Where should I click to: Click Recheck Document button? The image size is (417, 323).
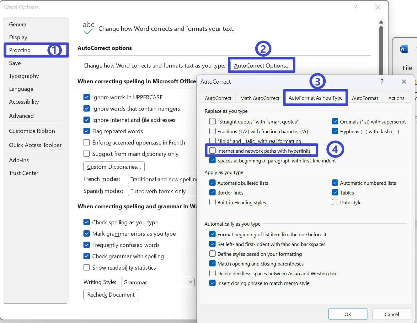click(x=111, y=294)
